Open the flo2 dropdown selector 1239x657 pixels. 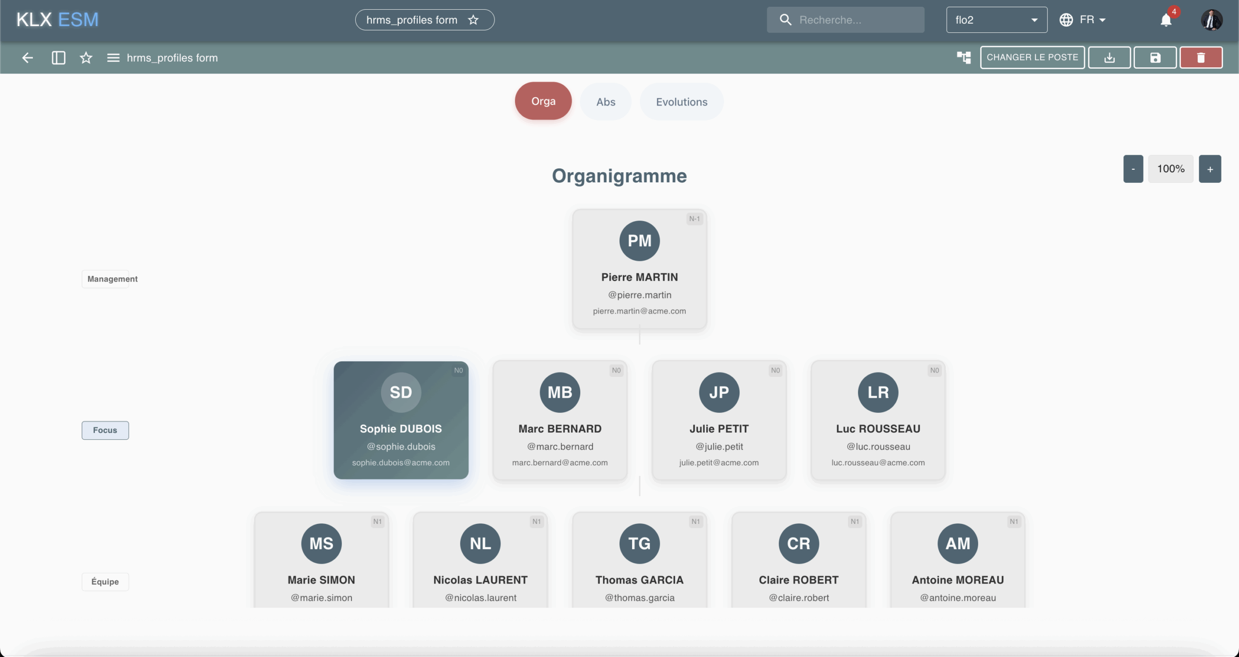997,20
